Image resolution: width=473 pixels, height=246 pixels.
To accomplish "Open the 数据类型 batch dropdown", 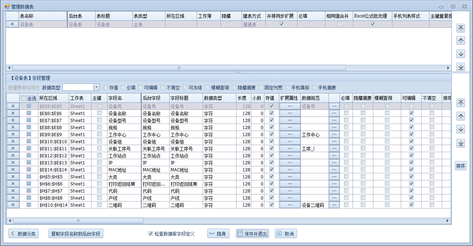I will (x=96, y=88).
